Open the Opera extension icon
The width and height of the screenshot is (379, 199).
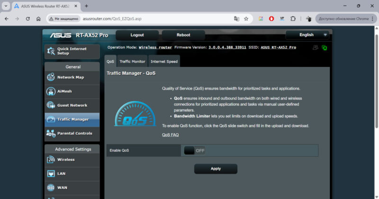271,18
